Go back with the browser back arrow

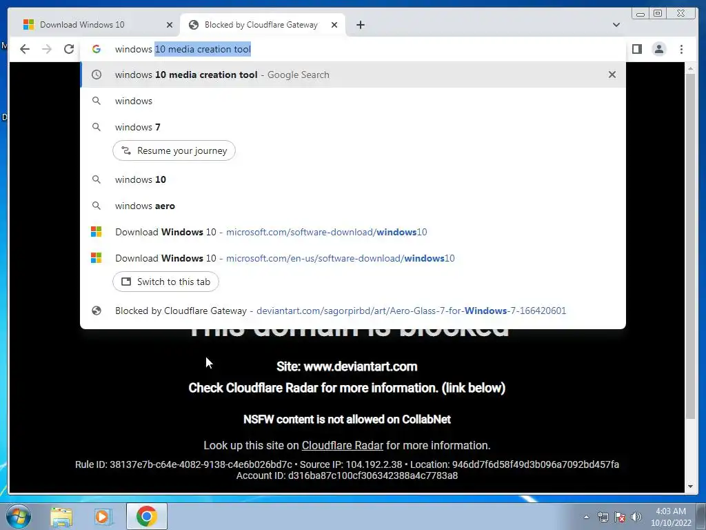(25, 49)
